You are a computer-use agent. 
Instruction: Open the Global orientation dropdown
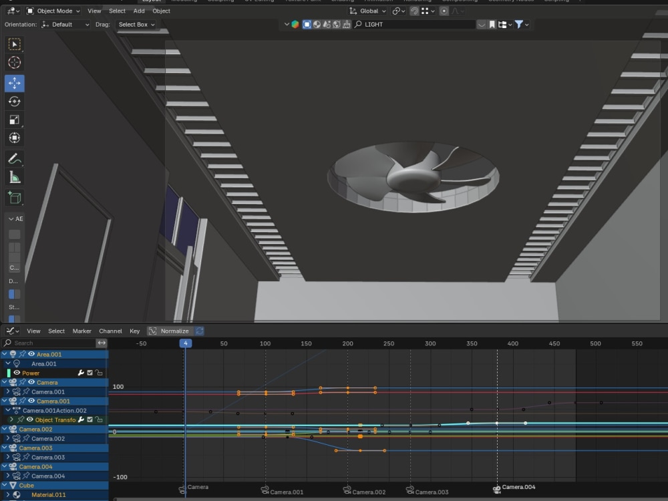tap(367, 11)
